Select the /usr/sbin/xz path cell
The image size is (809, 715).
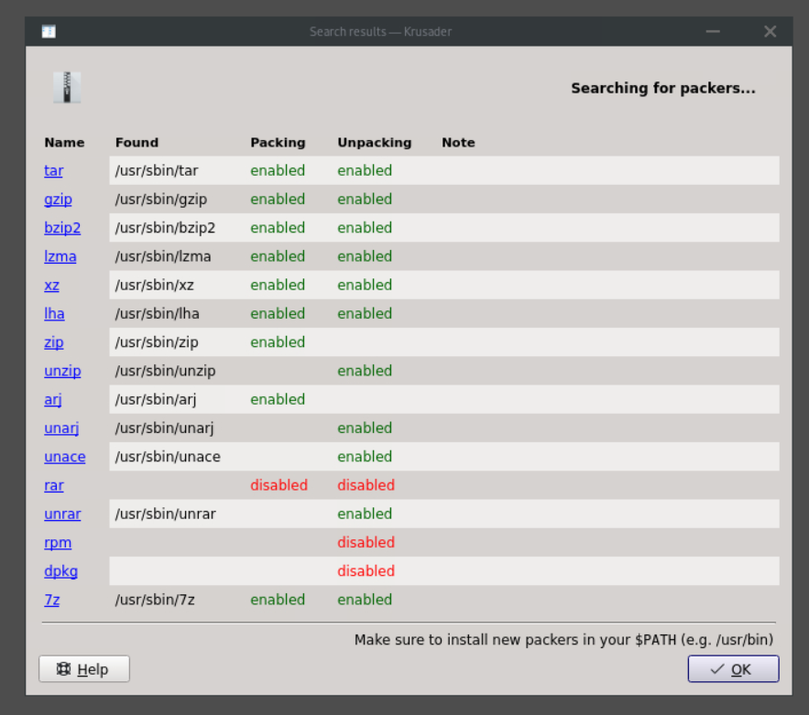[x=154, y=285]
